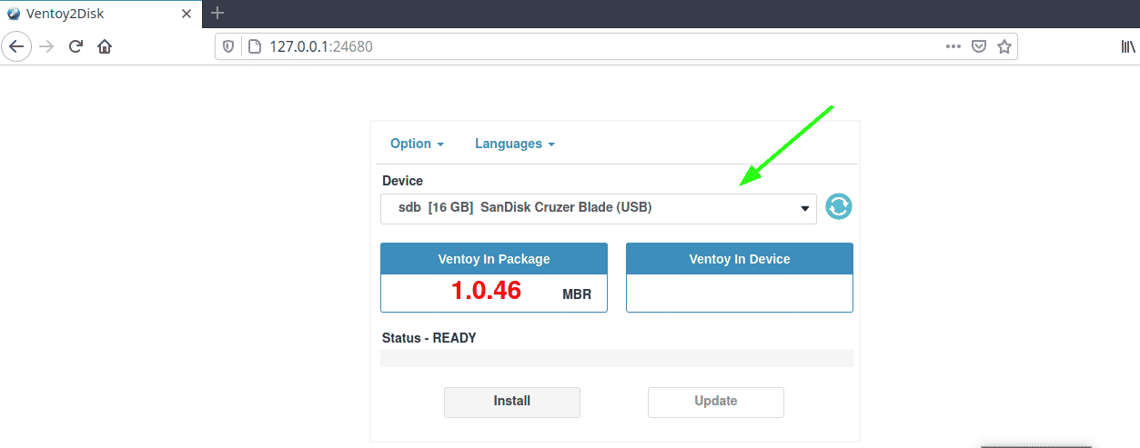Open the Languages menu
Viewport: 1140px width, 448px height.
pyautogui.click(x=515, y=144)
